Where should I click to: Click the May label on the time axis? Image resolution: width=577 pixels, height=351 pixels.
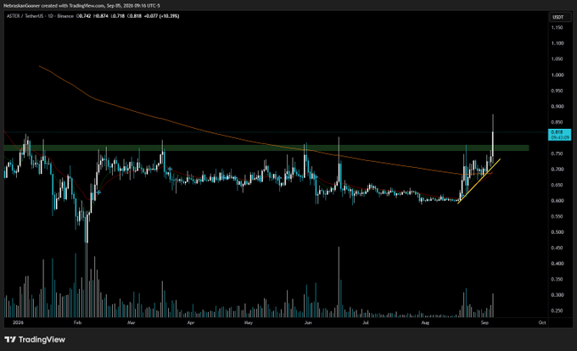tap(249, 323)
